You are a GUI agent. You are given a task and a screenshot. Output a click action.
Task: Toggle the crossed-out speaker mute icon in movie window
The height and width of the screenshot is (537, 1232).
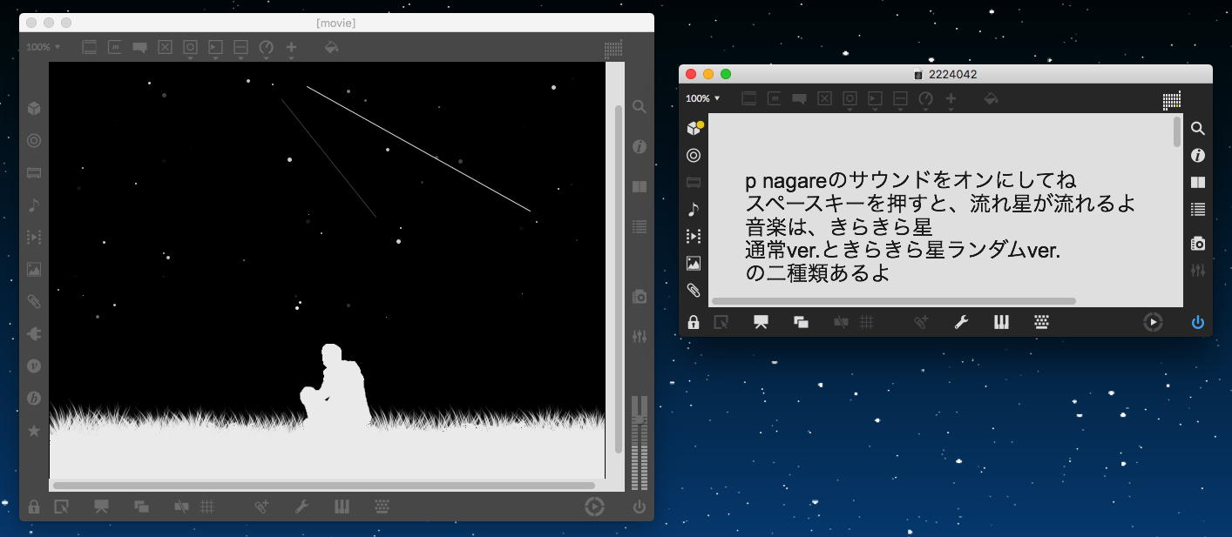click(181, 507)
